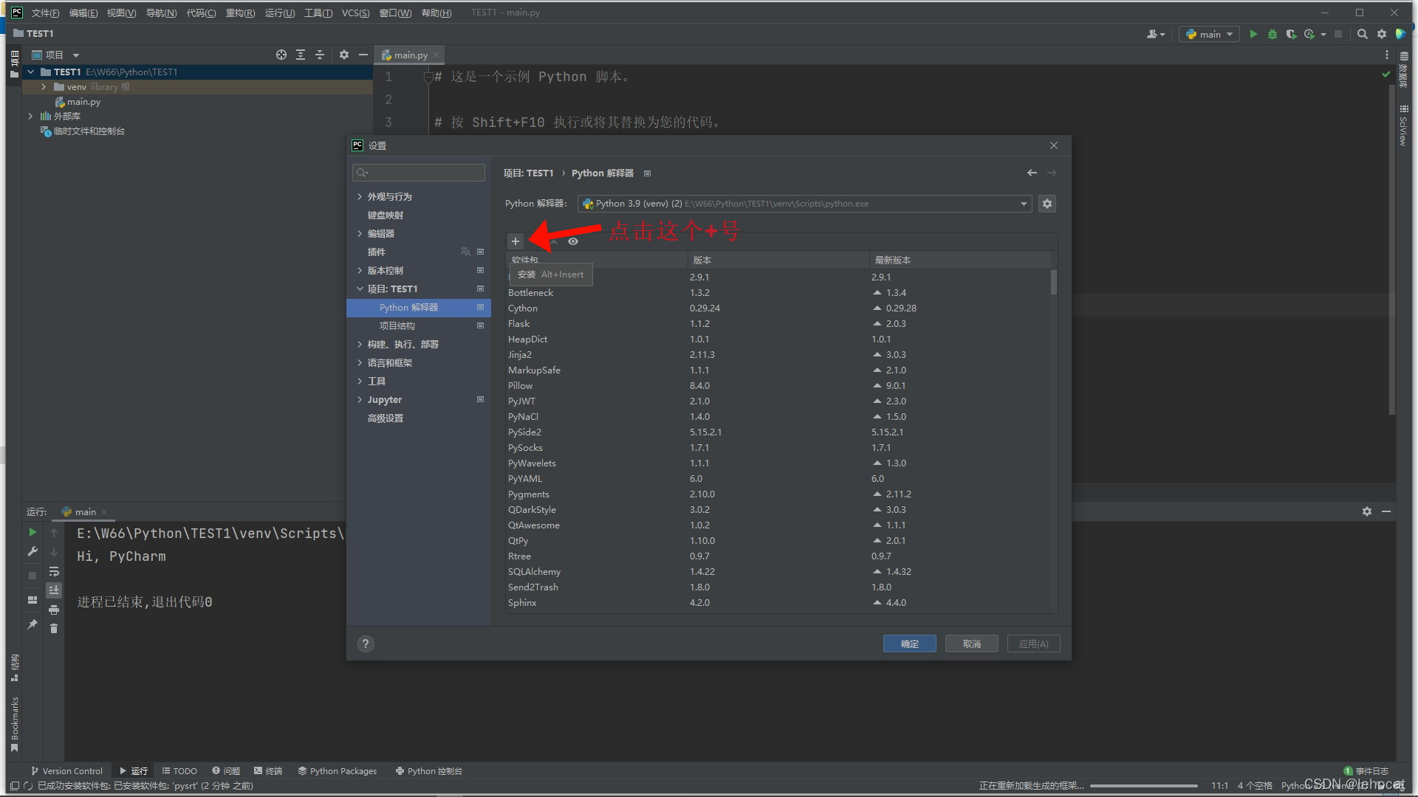Click the back arrow in settings dialog
The height and width of the screenshot is (797, 1418).
[x=1032, y=173]
